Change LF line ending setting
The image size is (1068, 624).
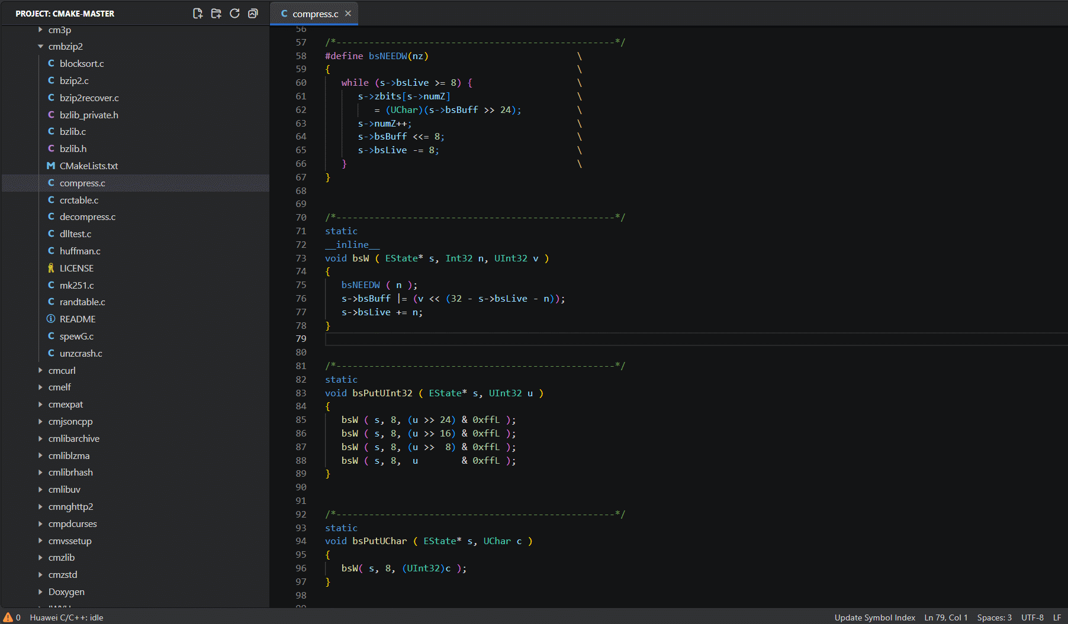point(1057,617)
